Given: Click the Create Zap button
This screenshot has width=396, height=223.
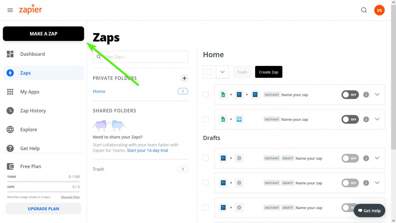Looking at the screenshot, I should pyautogui.click(x=269, y=72).
